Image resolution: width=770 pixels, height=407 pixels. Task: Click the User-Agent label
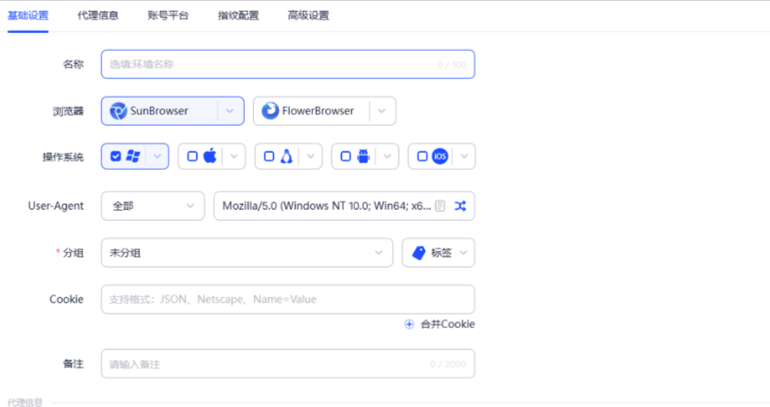(55, 206)
